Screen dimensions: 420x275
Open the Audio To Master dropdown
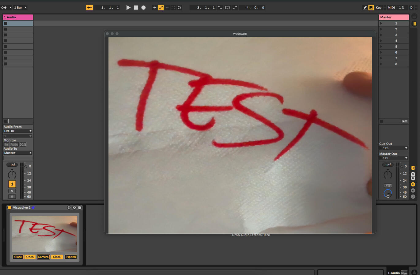pyautogui.click(x=18, y=153)
